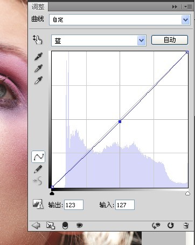Click the histogram warning recalculate icon
Screen dimensions: 195x245
pos(38,204)
